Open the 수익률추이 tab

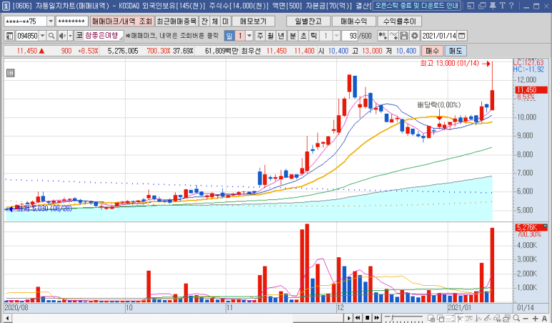point(399,21)
